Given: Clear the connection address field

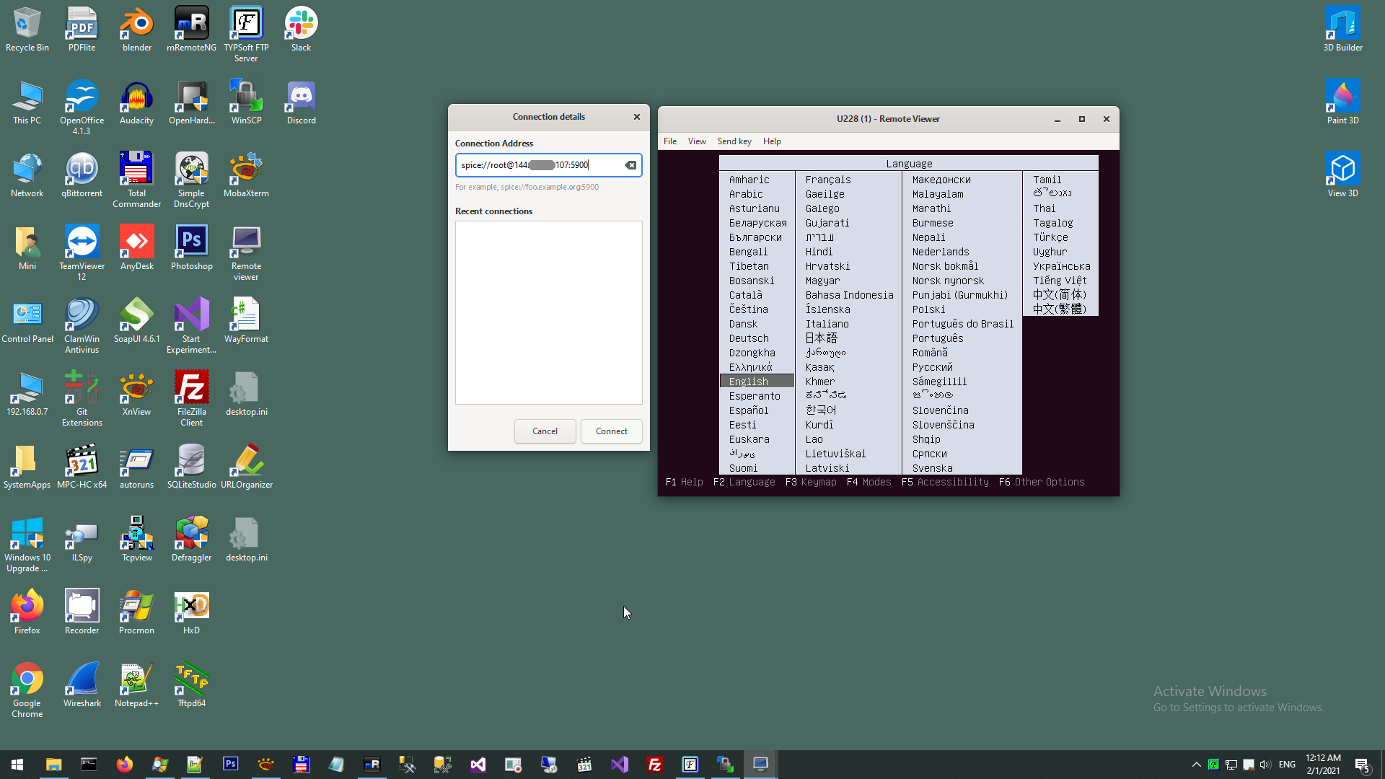Looking at the screenshot, I should point(630,165).
